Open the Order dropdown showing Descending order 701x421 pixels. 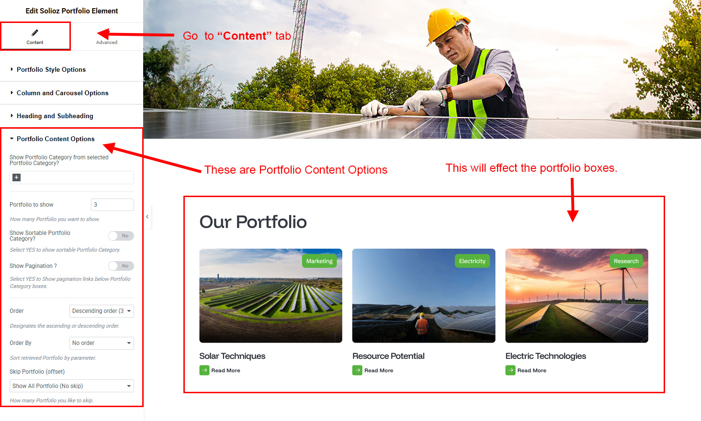pyautogui.click(x=102, y=311)
